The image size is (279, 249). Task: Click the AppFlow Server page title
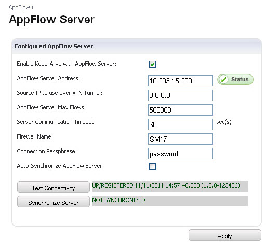[51, 20]
